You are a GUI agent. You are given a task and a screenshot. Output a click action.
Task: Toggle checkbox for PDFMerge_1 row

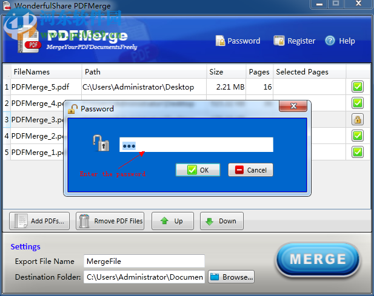click(x=357, y=152)
